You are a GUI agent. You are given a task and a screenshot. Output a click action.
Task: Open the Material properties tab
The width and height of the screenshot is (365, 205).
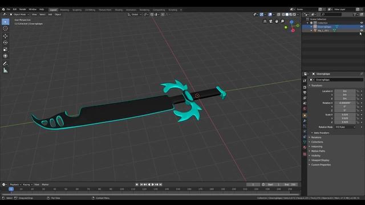point(305,147)
